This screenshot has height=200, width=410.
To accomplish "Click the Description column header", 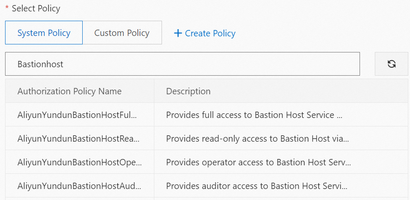I will pos(188,91).
